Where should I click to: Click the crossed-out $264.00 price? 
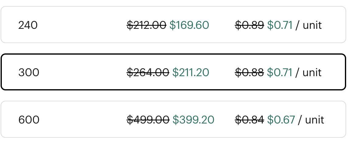(x=148, y=73)
